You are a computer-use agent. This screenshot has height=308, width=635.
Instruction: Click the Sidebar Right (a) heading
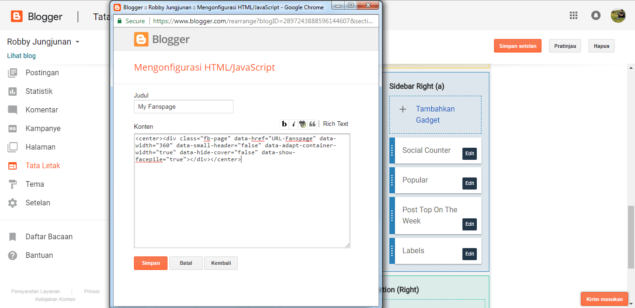point(417,86)
